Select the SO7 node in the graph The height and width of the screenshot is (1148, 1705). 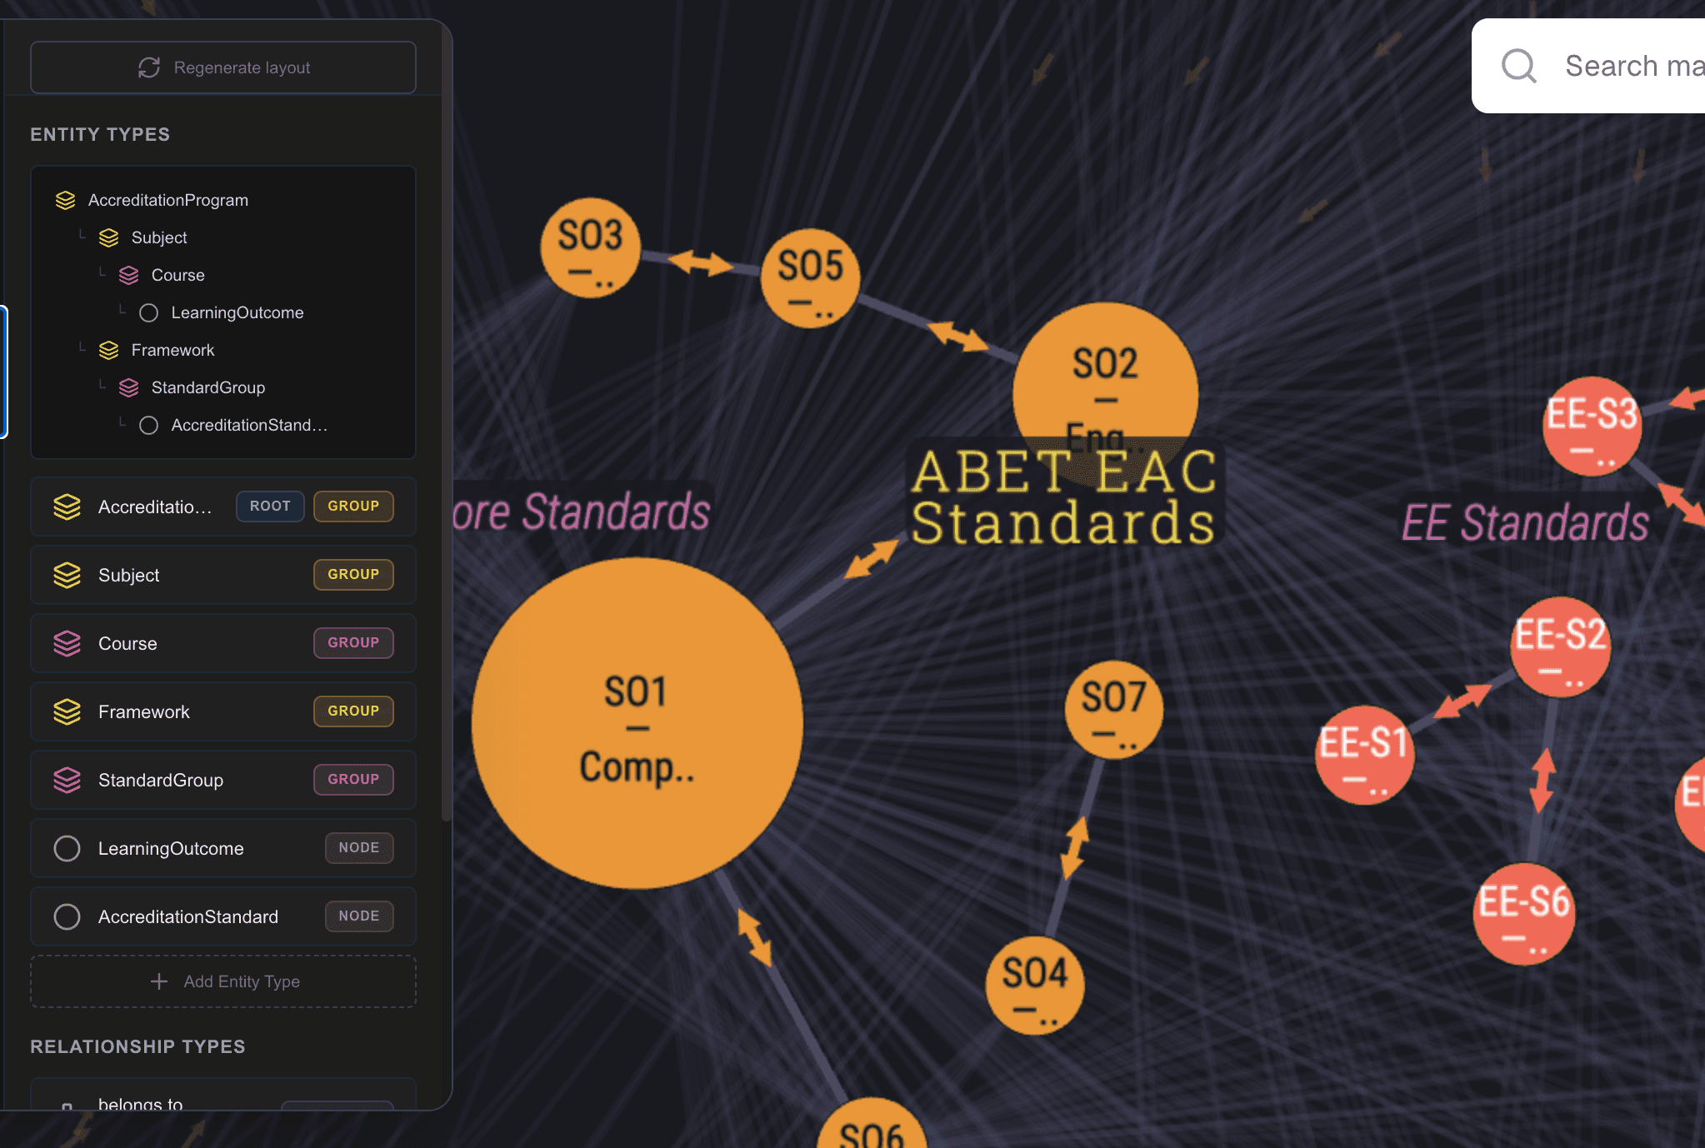click(1114, 710)
